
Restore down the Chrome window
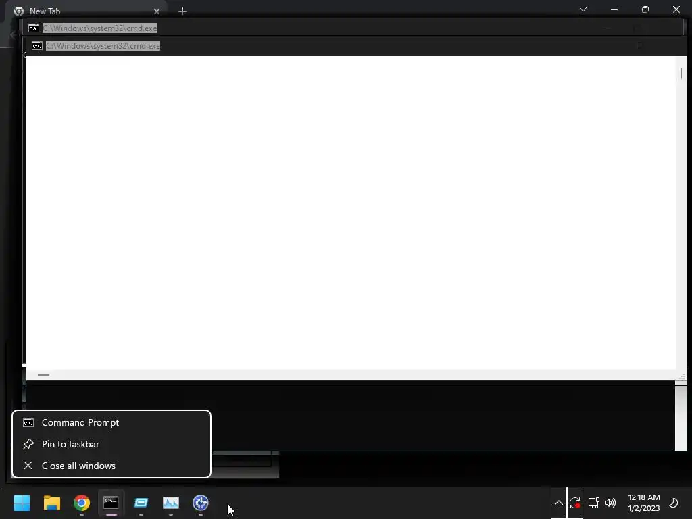645,9
